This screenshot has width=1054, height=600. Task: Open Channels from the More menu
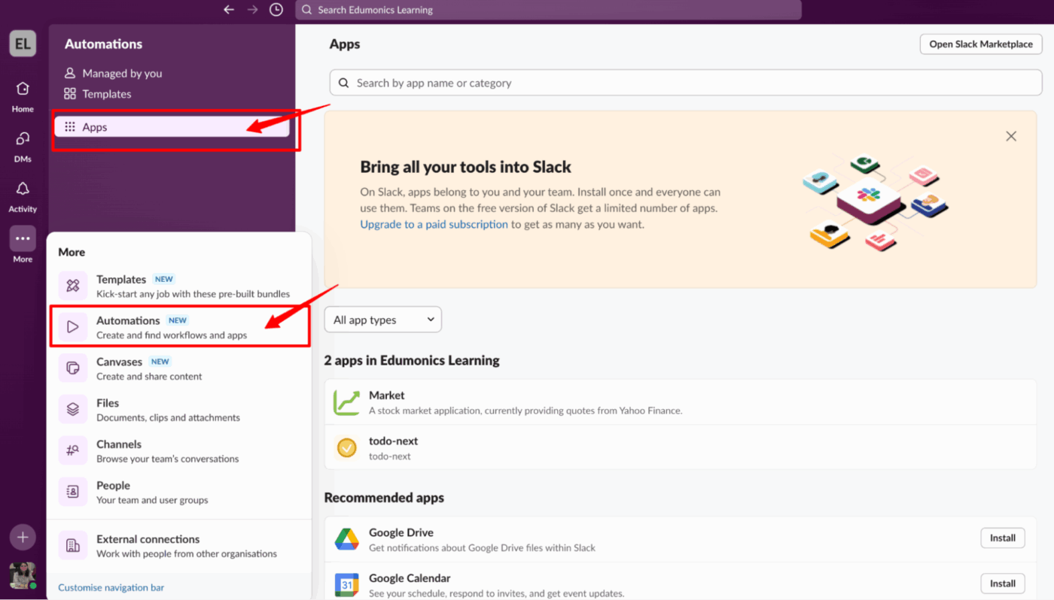(179, 450)
